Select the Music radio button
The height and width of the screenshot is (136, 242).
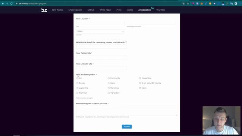[140, 88]
